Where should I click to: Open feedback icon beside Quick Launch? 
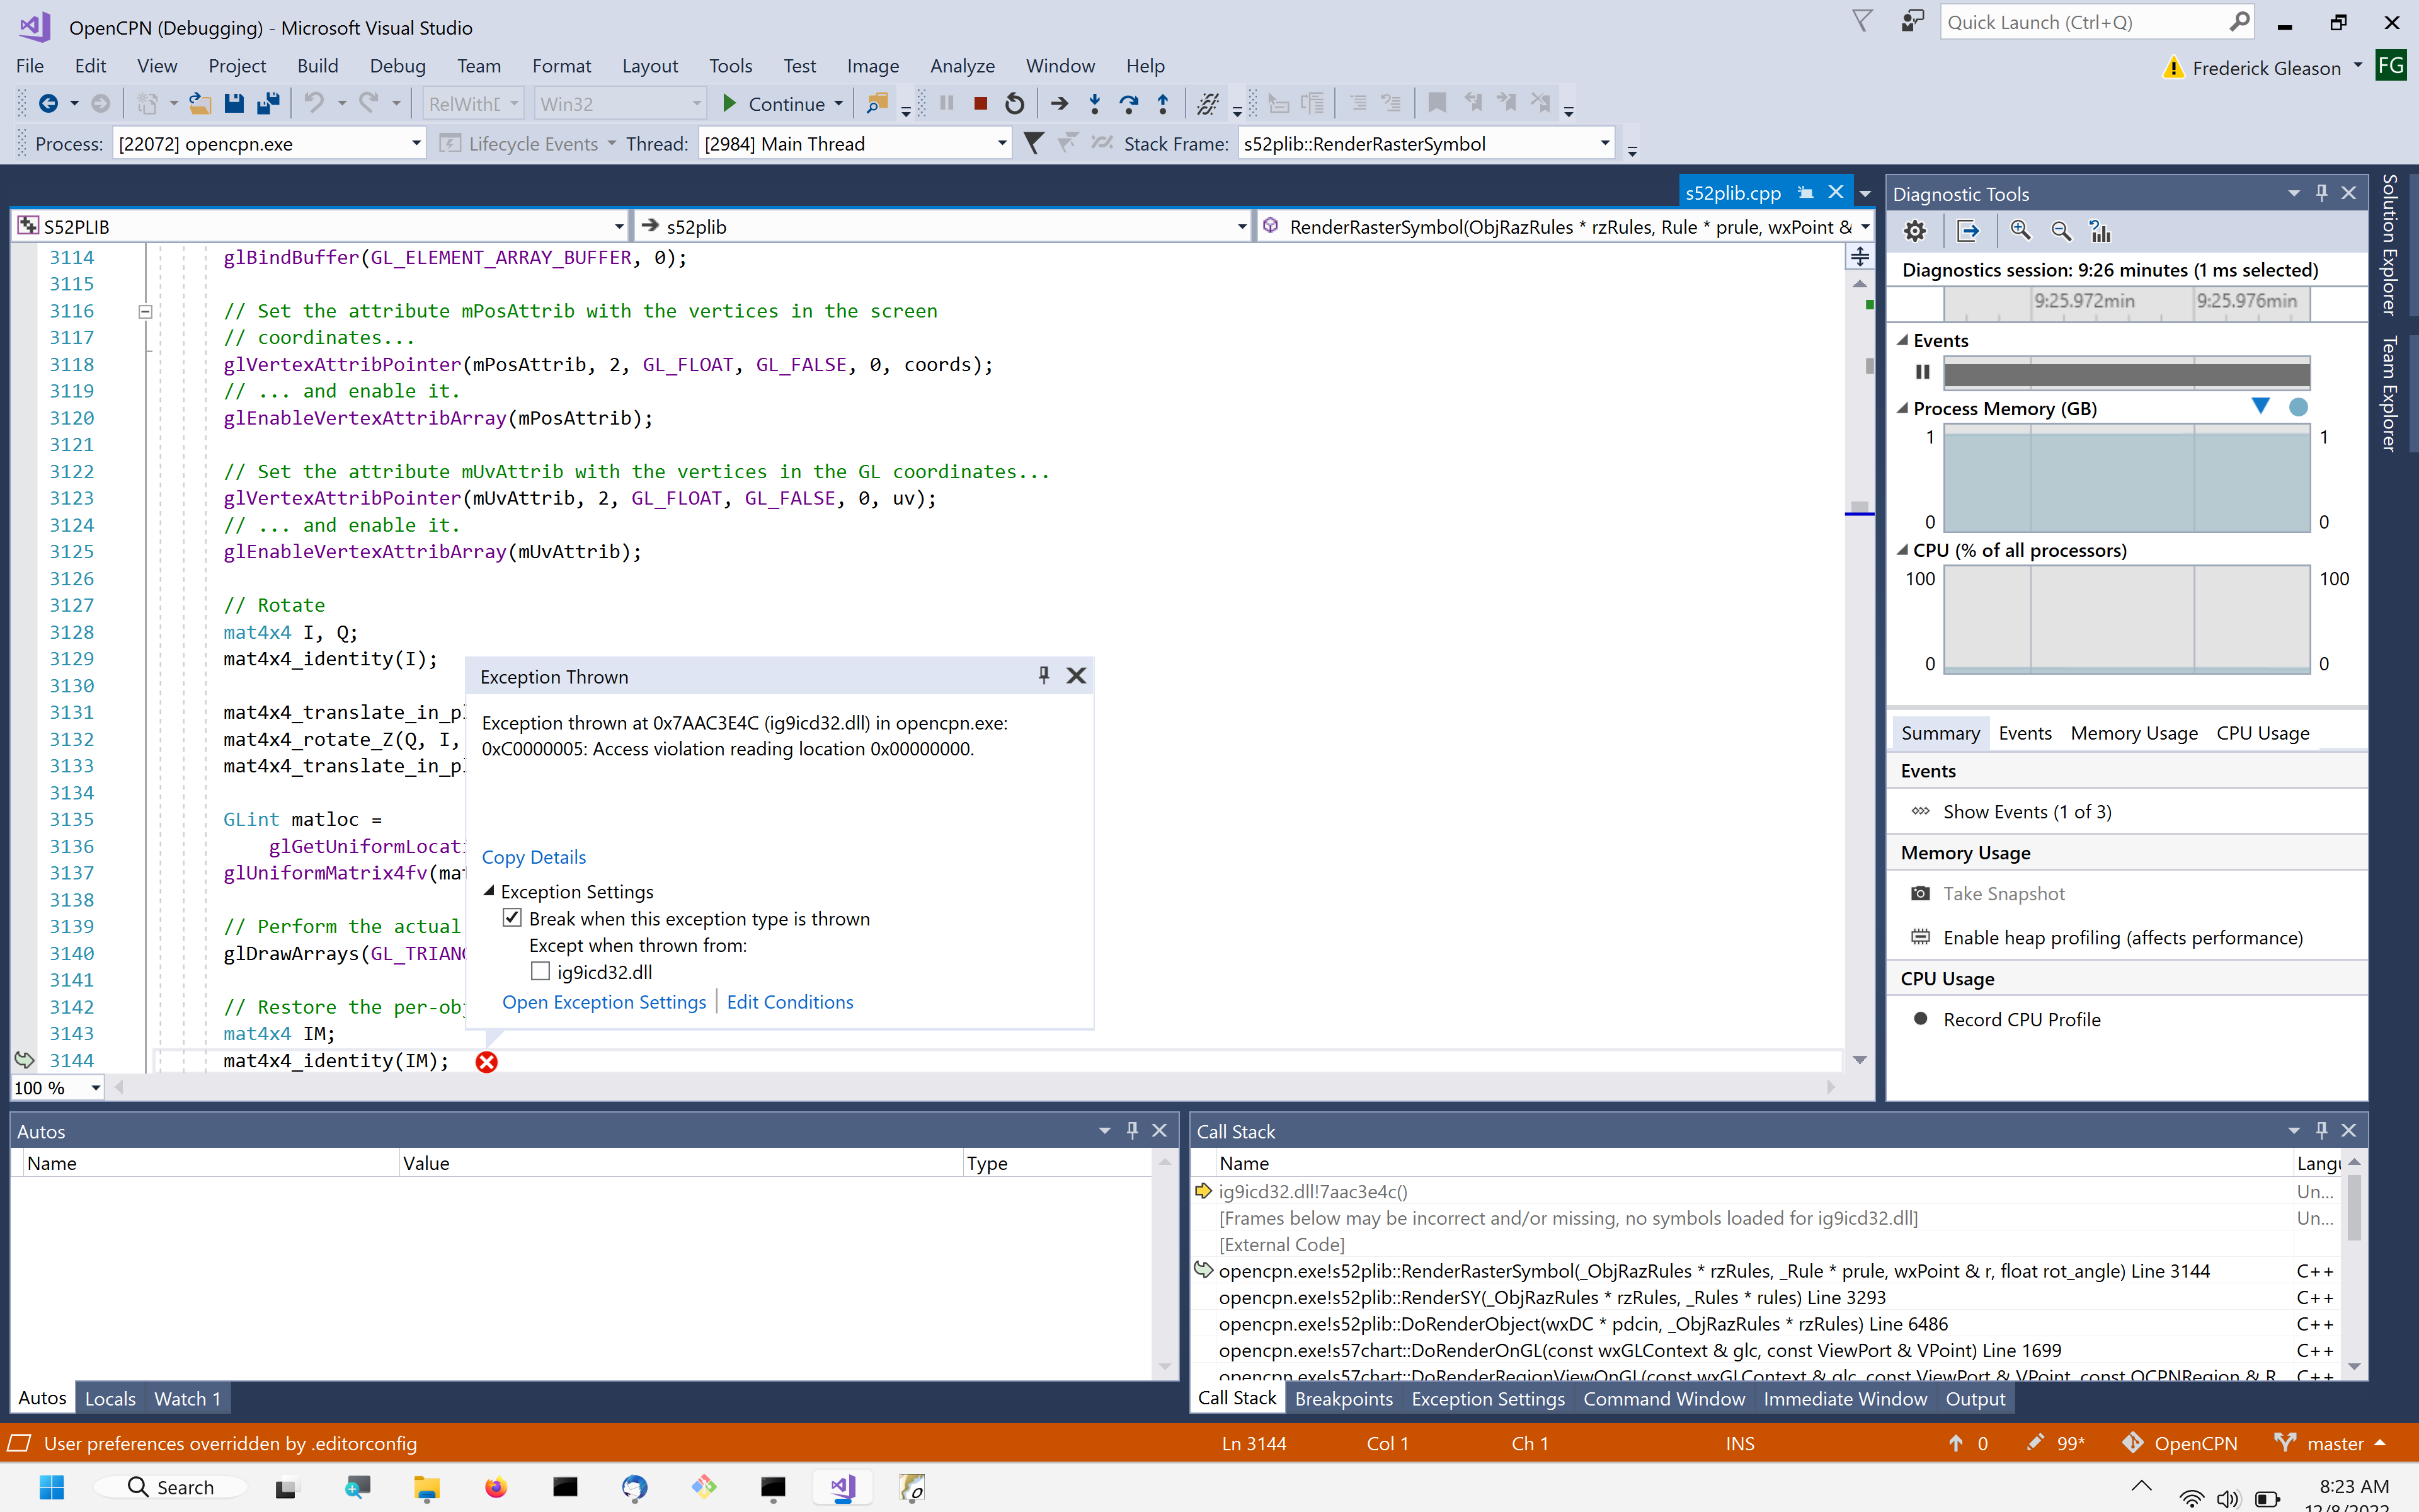tap(1913, 21)
